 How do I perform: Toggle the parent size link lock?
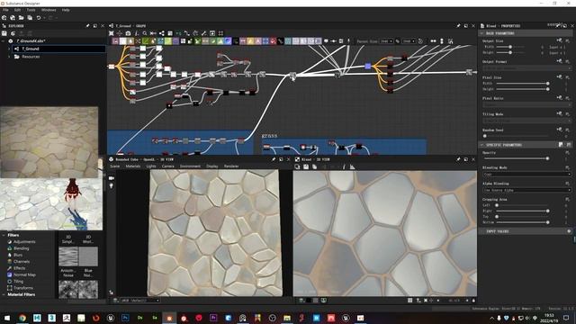click(398, 41)
